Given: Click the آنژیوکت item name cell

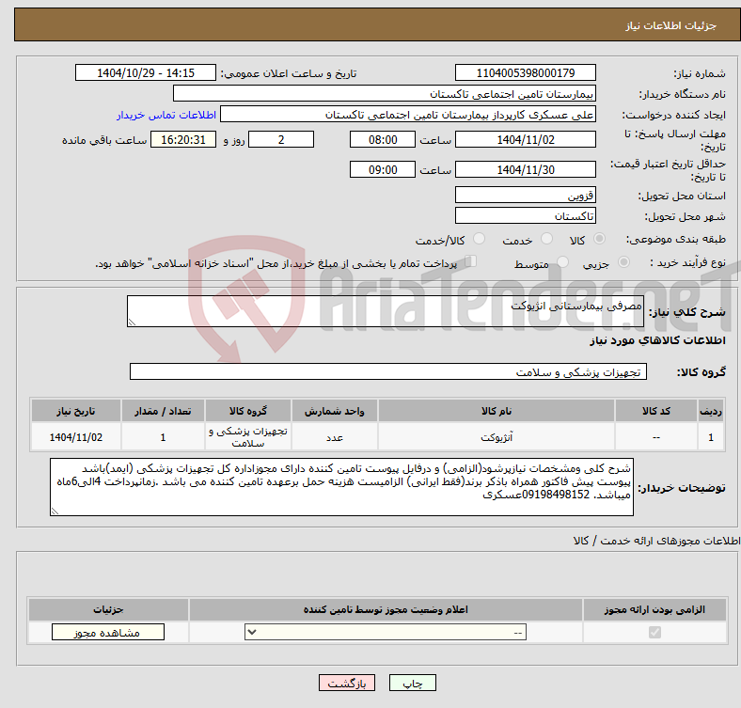Looking at the screenshot, I should click(x=497, y=437).
